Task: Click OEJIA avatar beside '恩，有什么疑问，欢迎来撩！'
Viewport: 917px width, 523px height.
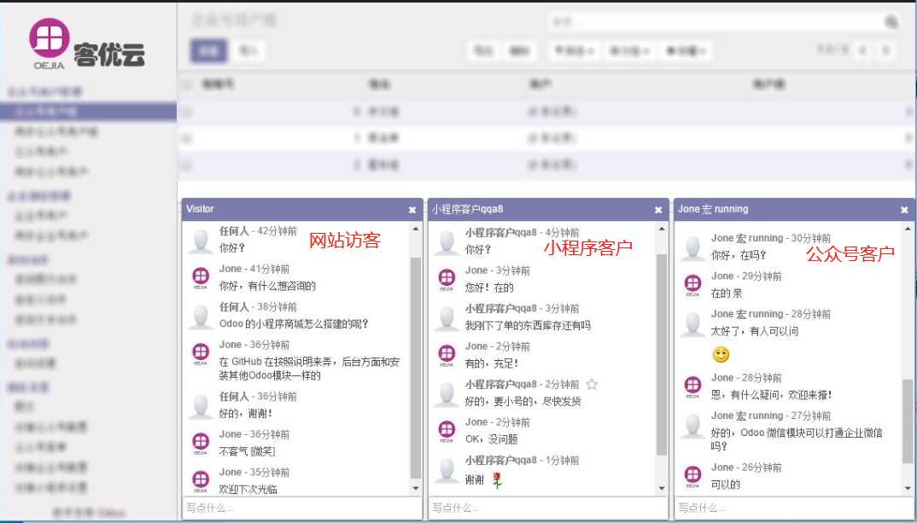Action: tap(693, 386)
